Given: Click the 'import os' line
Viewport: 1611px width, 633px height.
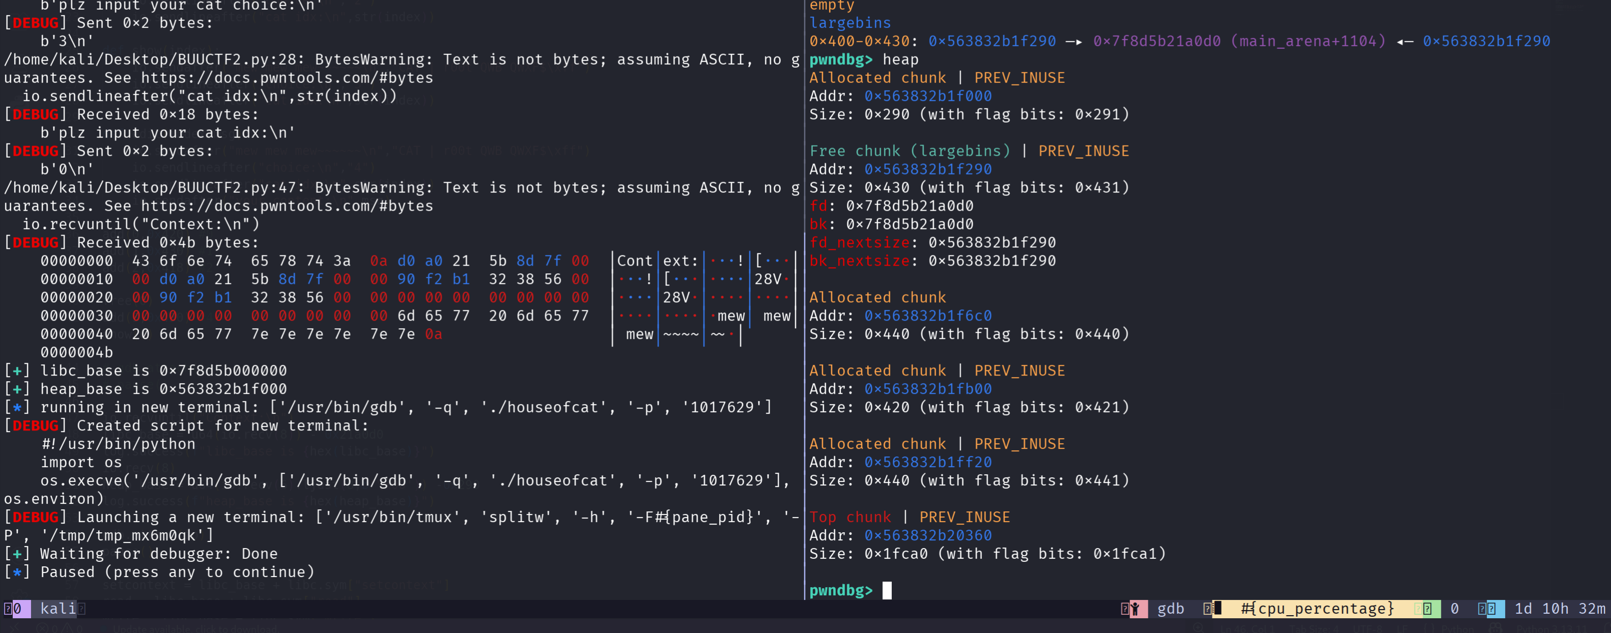Looking at the screenshot, I should pos(81,462).
